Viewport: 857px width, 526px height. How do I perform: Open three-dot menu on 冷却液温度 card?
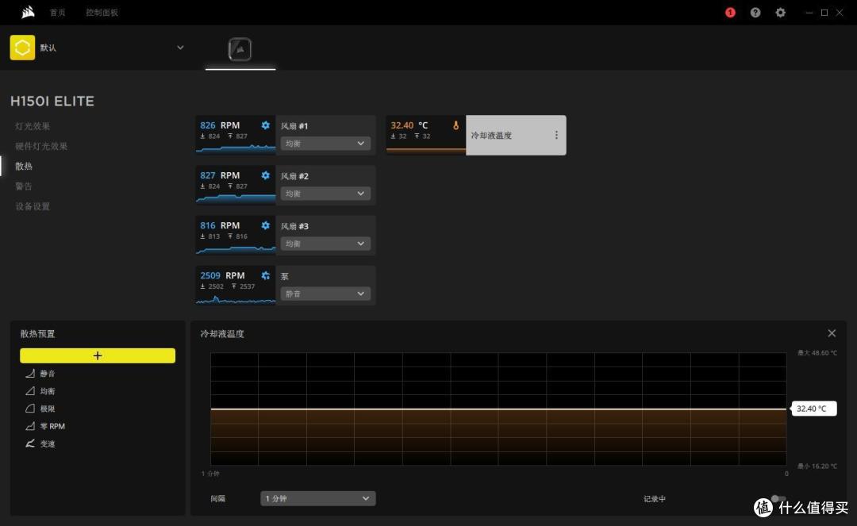[556, 135]
